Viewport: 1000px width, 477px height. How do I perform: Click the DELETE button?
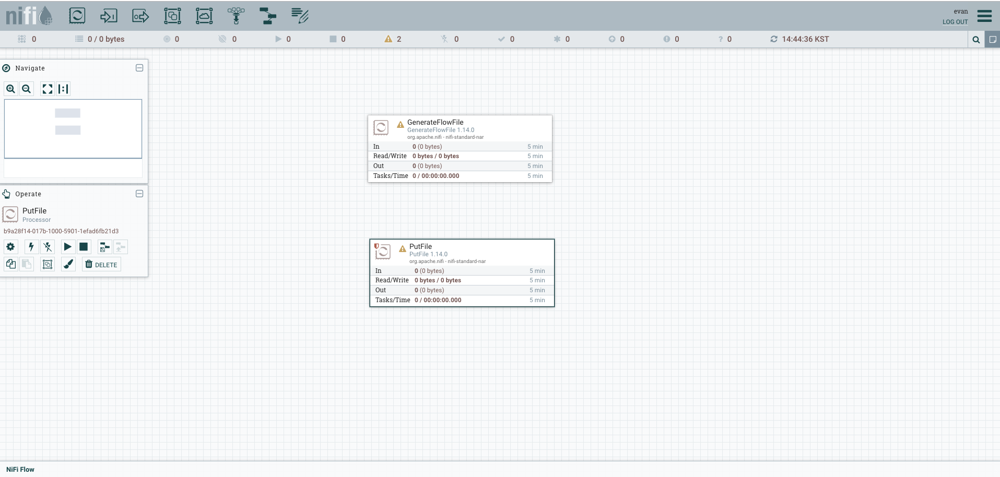pyautogui.click(x=101, y=264)
